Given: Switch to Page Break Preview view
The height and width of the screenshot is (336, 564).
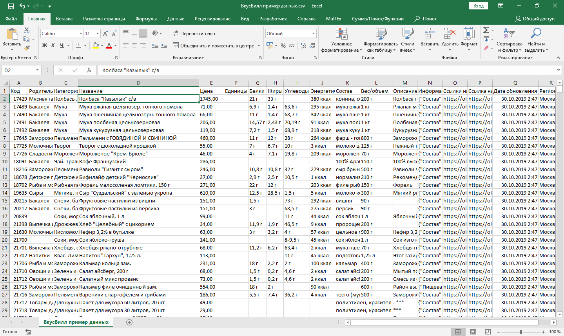Looking at the screenshot, I should click(488, 332).
